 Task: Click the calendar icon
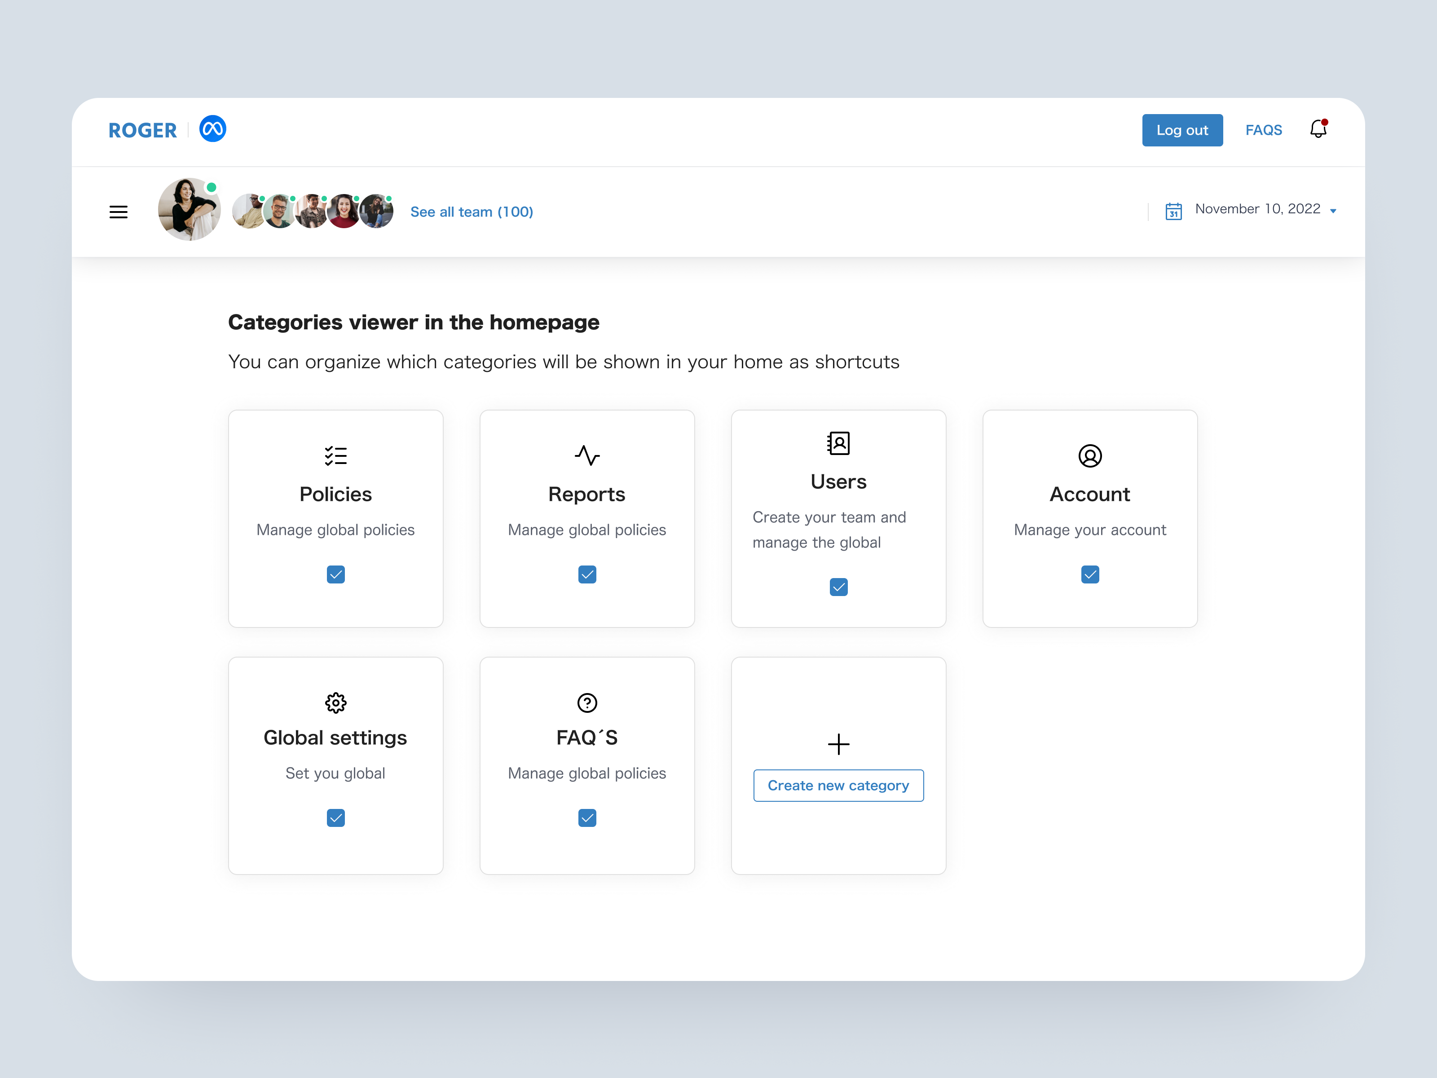[x=1173, y=211]
